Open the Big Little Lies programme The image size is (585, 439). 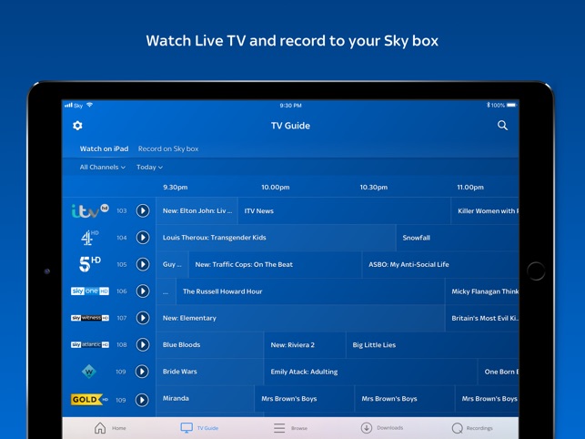(x=433, y=345)
